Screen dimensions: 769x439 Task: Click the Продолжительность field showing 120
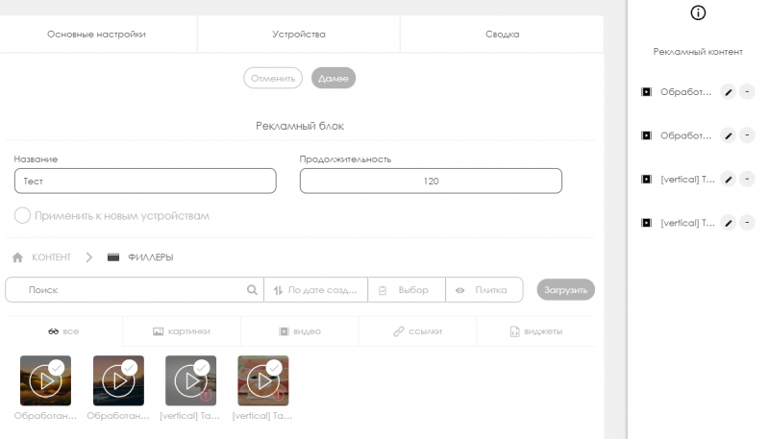(x=431, y=181)
